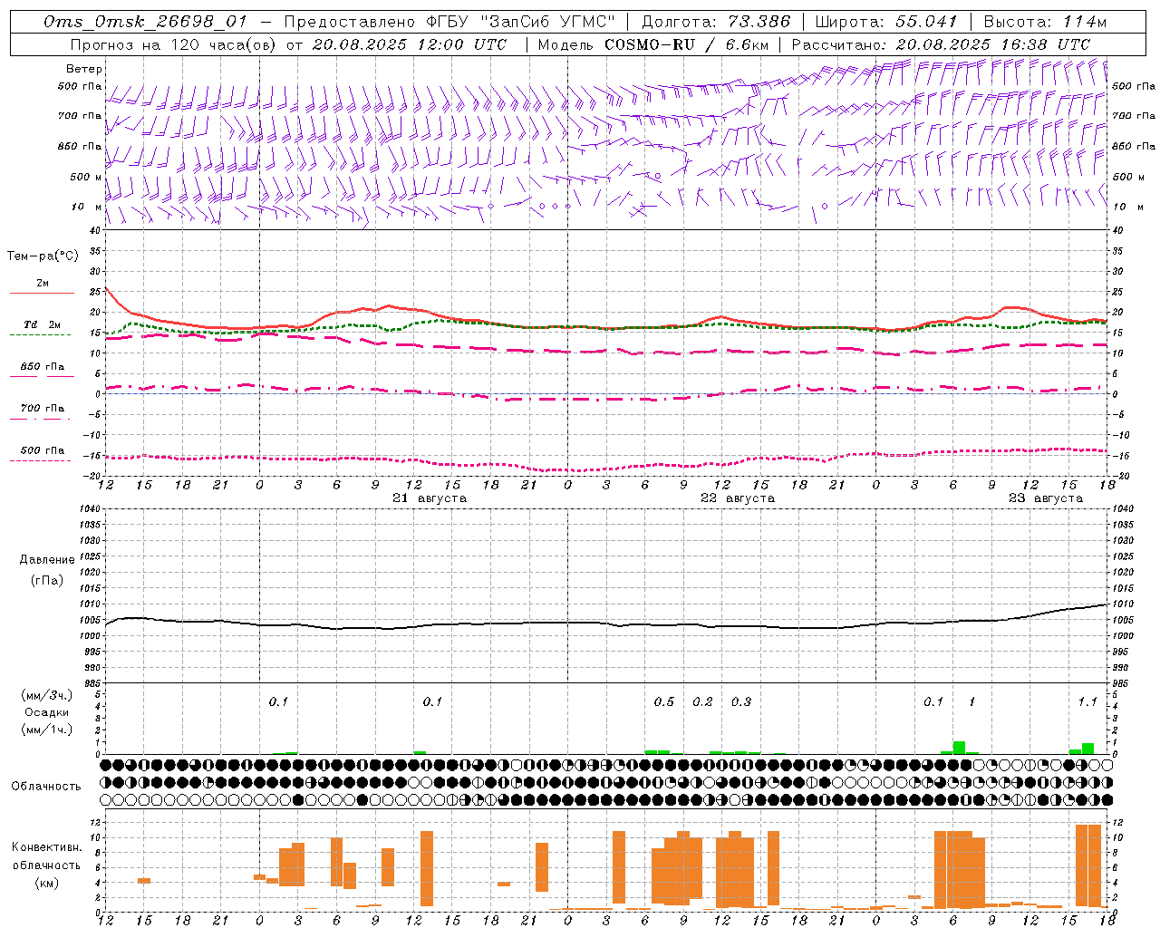Click the 1.1 precipitation value
1160x928 pixels.
1087,702
